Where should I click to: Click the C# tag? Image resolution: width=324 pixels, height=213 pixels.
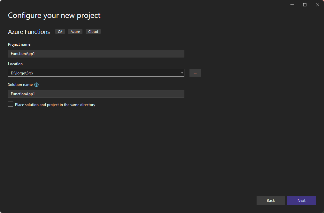pos(60,32)
